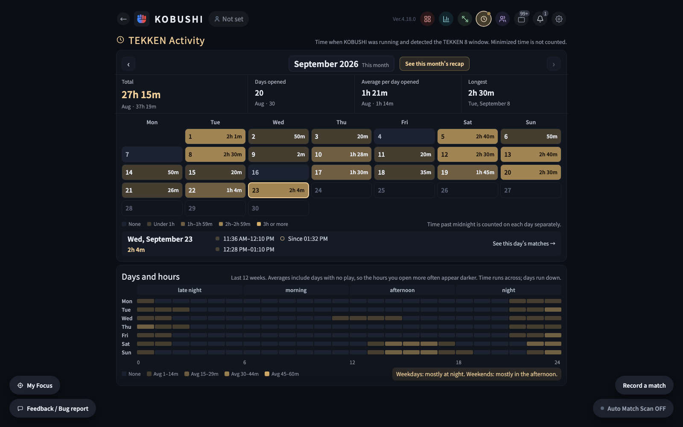Viewport: 683px width, 427px height.
Task: Click the Ver.4.18.0 version label
Action: point(404,19)
